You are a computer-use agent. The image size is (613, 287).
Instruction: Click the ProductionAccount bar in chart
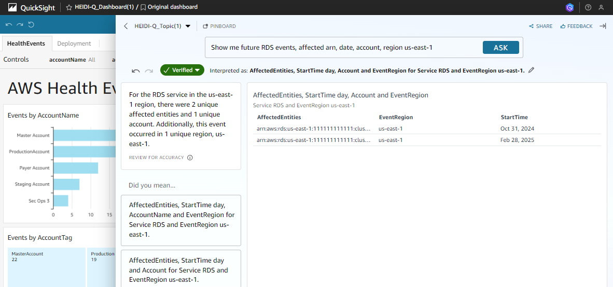[x=85, y=151]
